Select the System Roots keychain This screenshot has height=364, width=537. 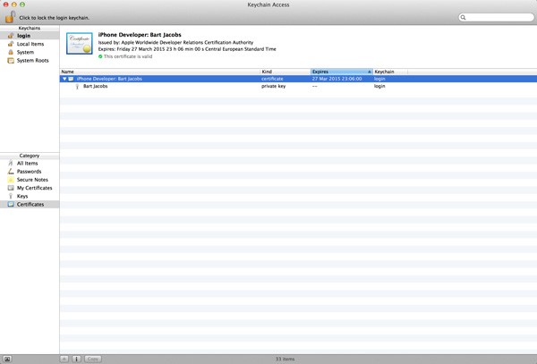30,60
